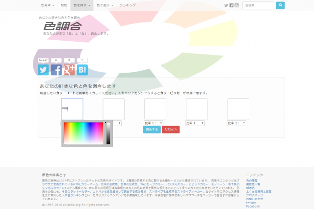The height and width of the screenshot is (209, 314).
Task: Open footer link ビビッドカラー
Action: point(198,184)
